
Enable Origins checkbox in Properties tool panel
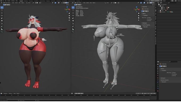pyautogui.click(x=172, y=73)
